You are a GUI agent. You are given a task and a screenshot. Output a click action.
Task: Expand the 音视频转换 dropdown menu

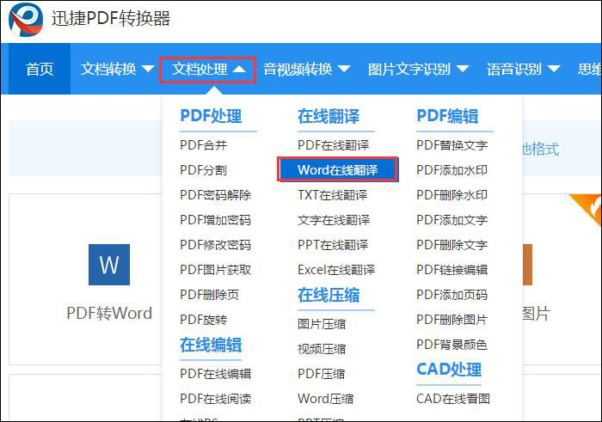point(307,69)
